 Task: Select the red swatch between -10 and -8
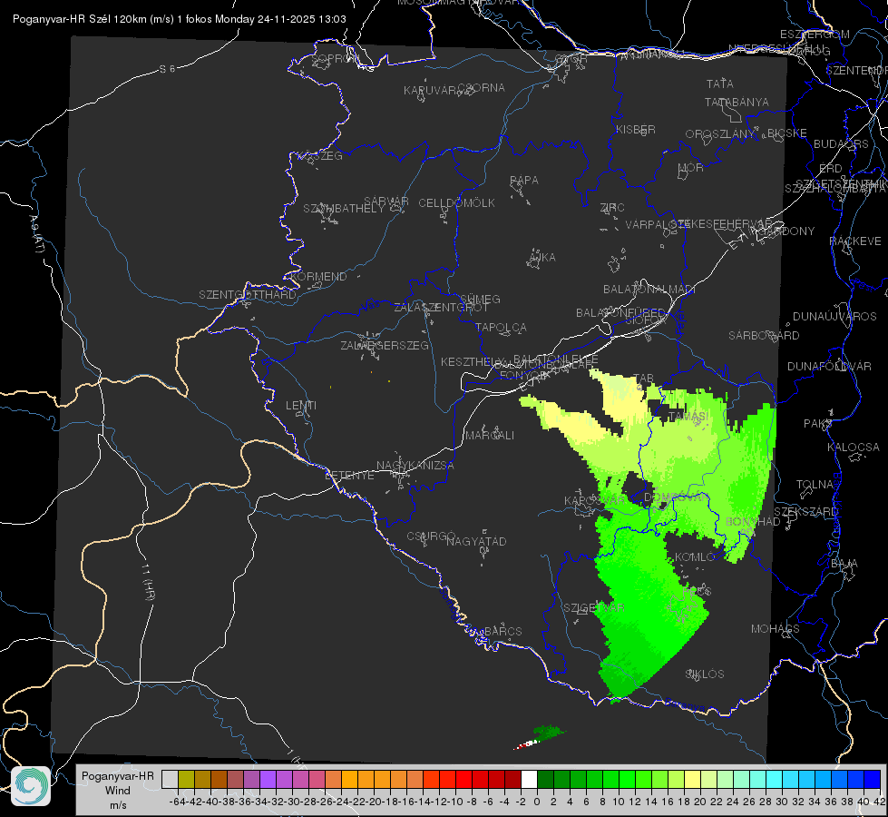click(x=464, y=779)
